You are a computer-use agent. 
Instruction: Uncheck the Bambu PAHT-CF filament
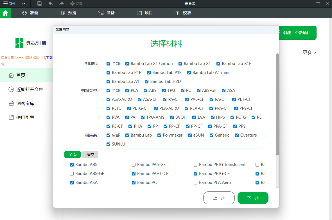coord(134,174)
